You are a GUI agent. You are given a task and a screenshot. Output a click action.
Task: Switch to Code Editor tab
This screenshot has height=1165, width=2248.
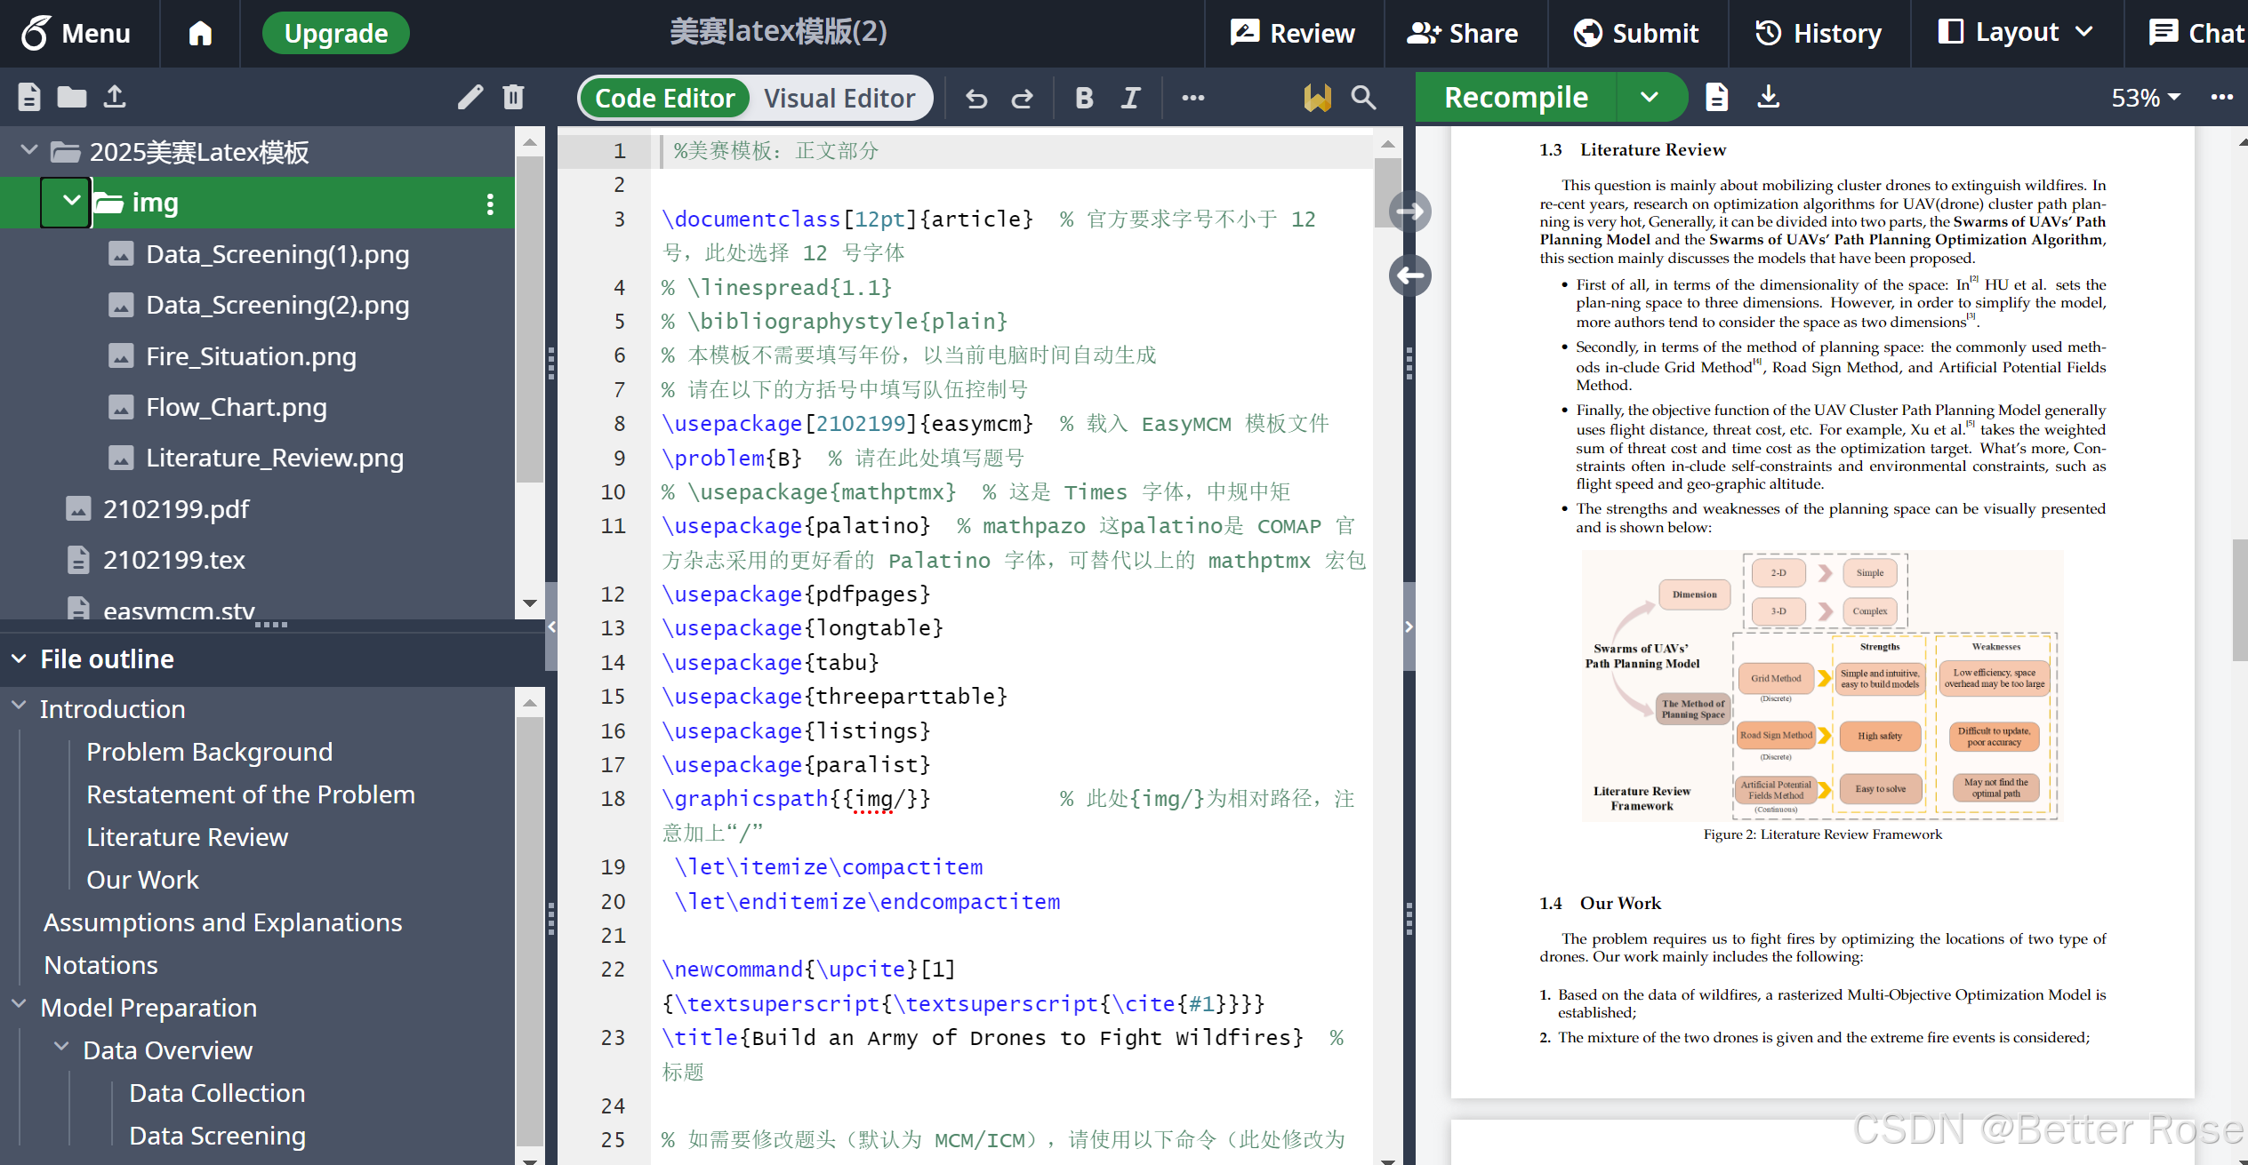(663, 97)
